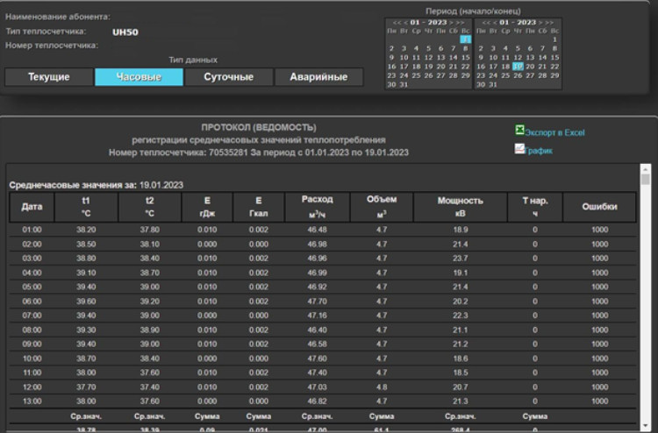Click the t1 °C column header
The width and height of the screenshot is (658, 433).
click(86, 207)
